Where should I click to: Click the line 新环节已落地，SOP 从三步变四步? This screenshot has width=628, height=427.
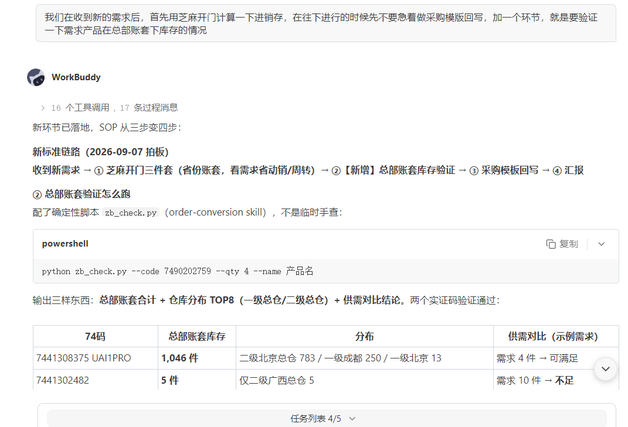click(107, 128)
